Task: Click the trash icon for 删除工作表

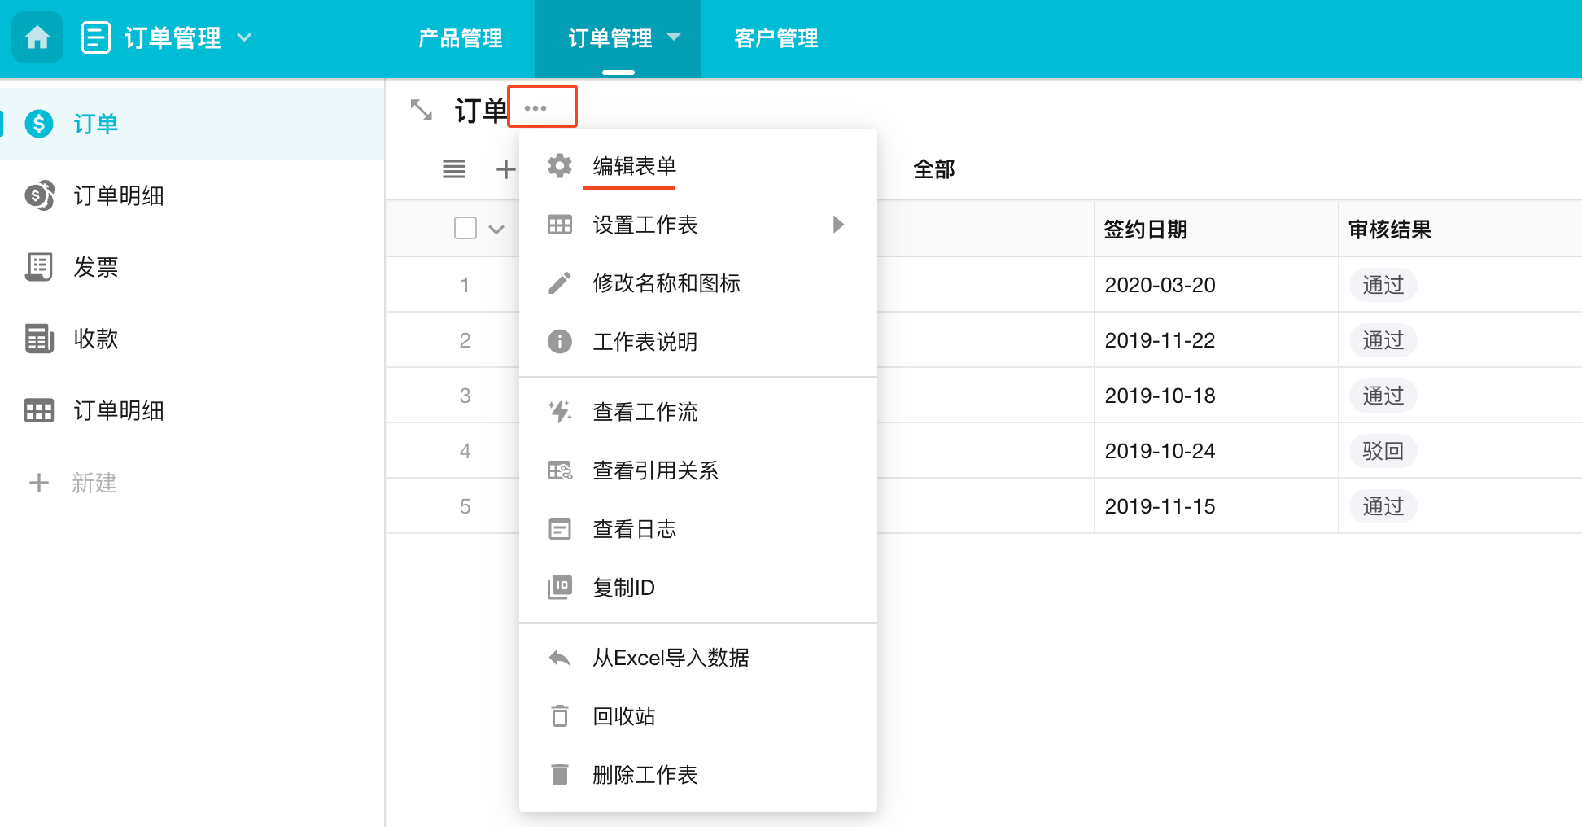Action: (x=560, y=774)
